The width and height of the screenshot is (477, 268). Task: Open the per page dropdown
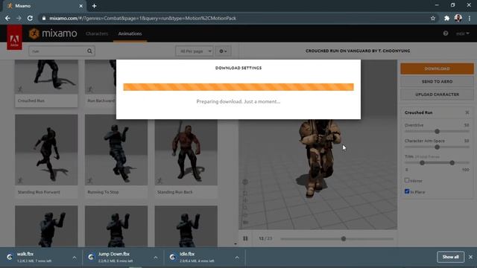click(194, 51)
